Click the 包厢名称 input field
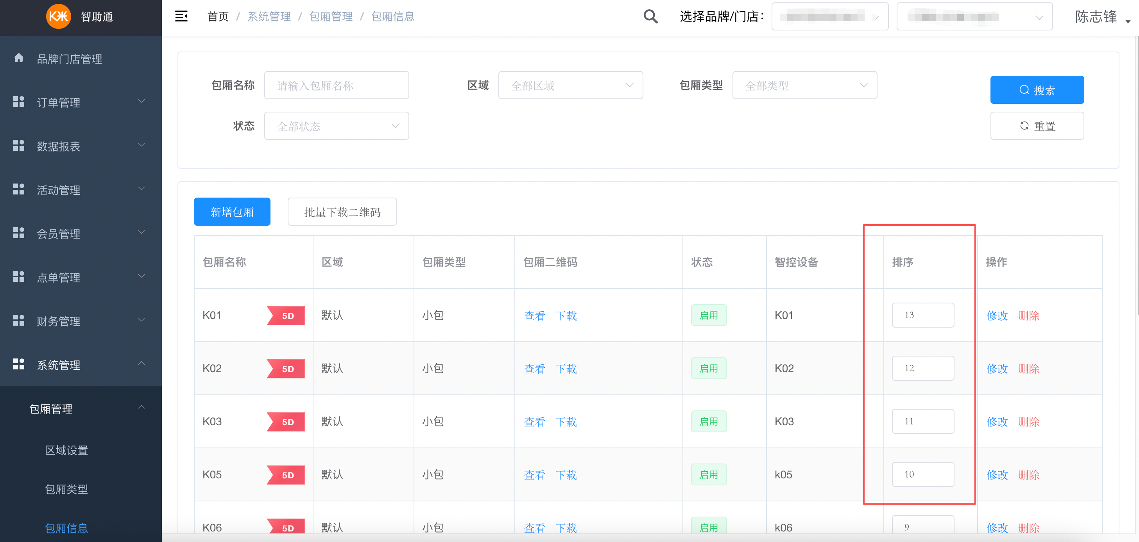 (336, 85)
